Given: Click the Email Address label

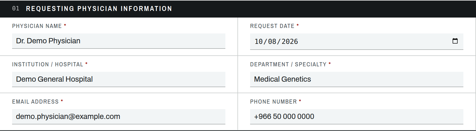Looking at the screenshot, I should click(35, 102).
